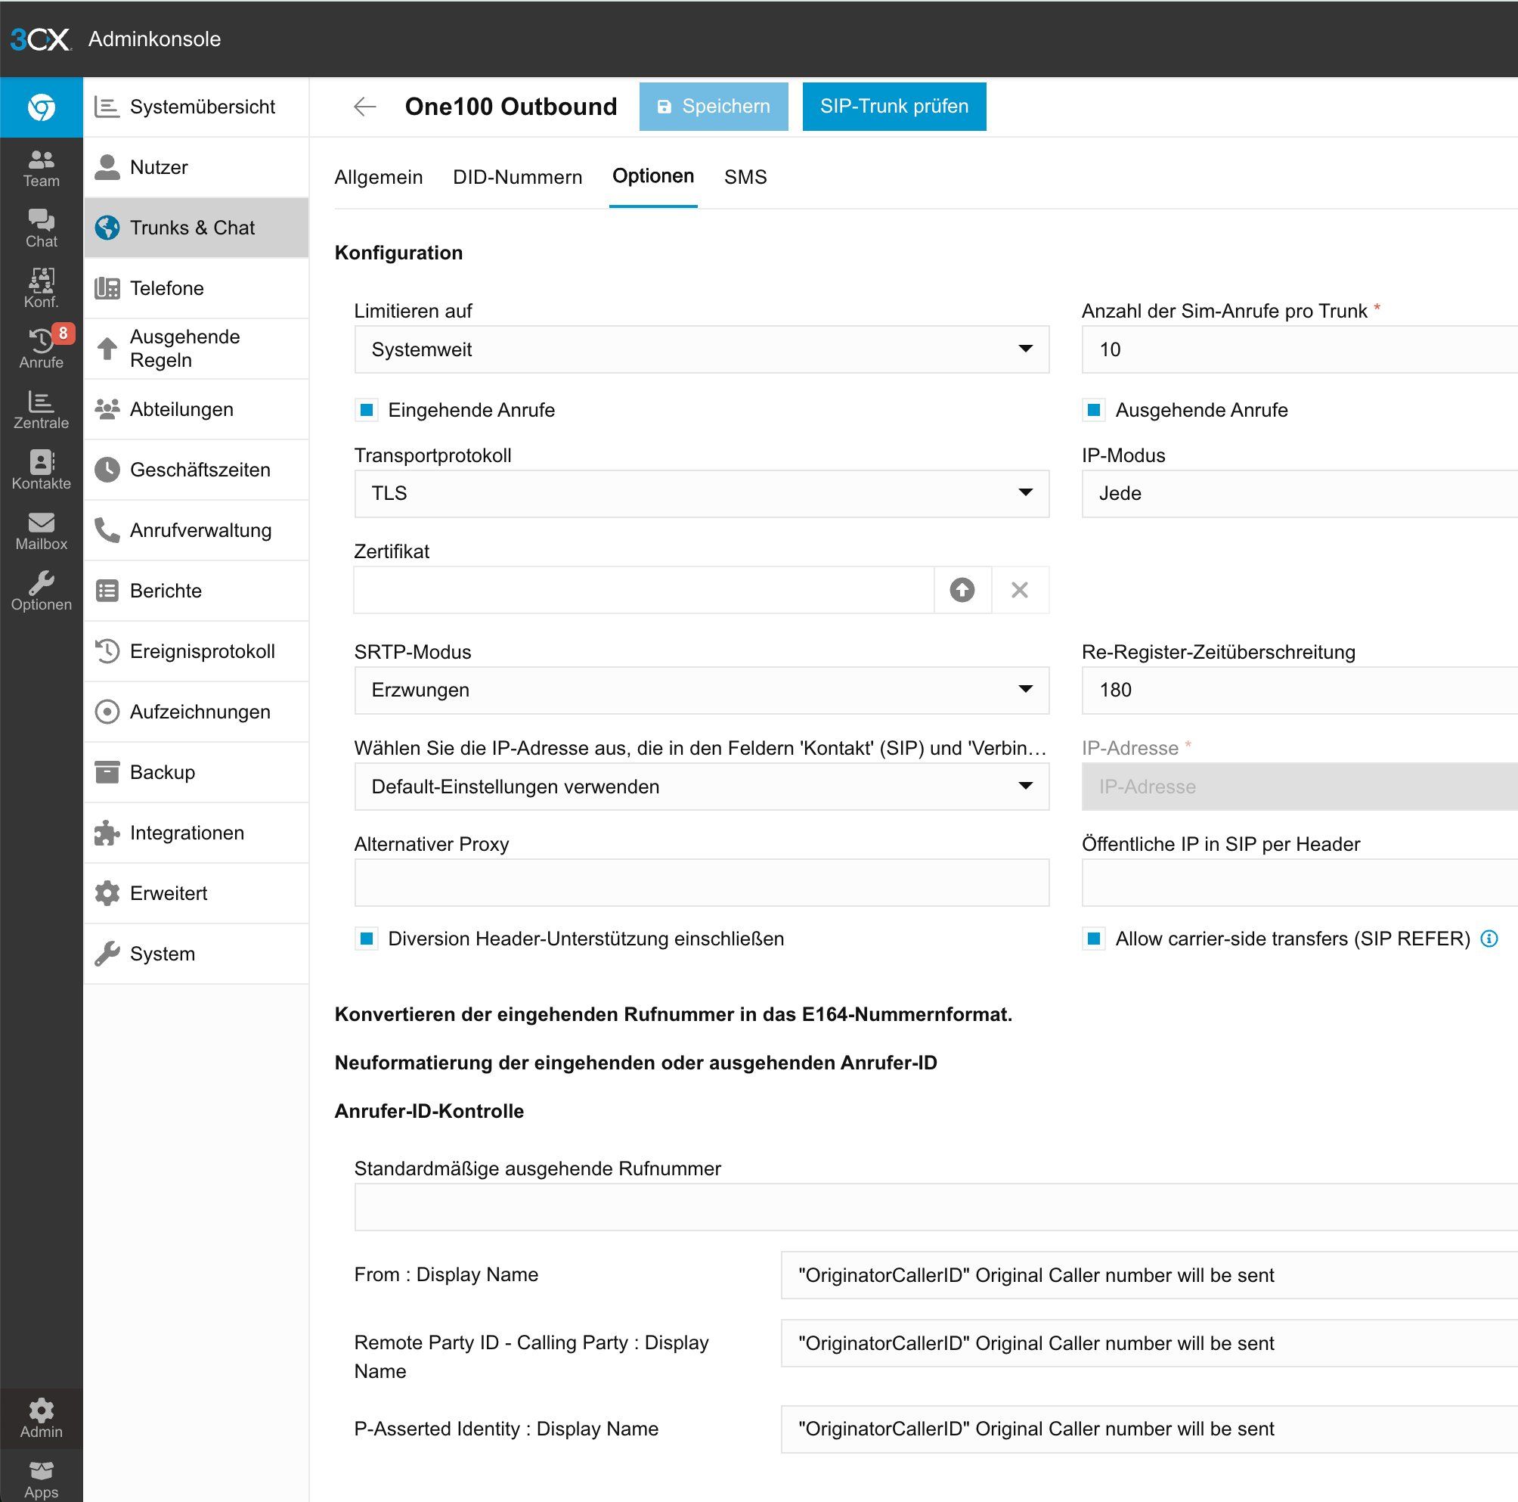1518x1502 pixels.
Task: Clear the certificate with the X icon
Action: [x=1020, y=589]
